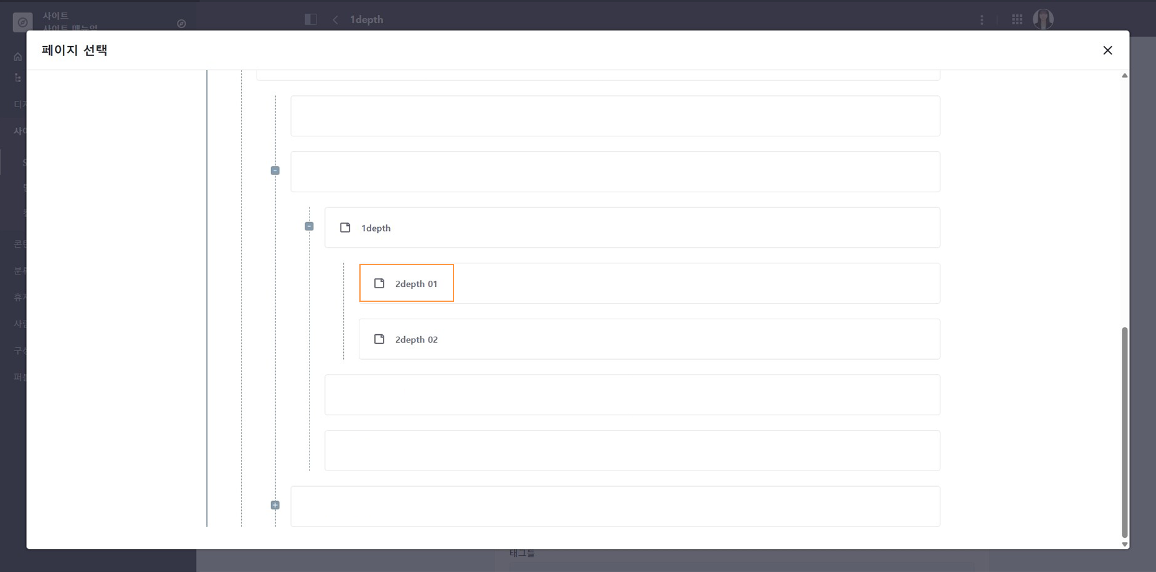Click the page icon beside 2depth 02
The height and width of the screenshot is (572, 1156).
(379, 339)
